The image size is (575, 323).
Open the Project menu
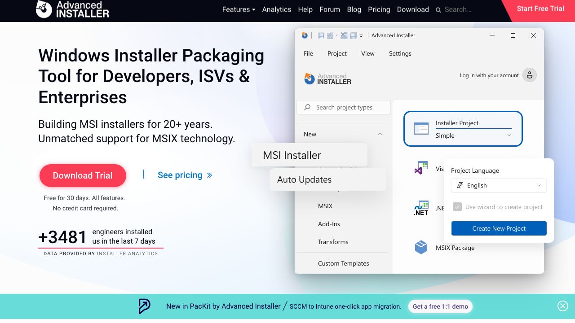point(337,53)
